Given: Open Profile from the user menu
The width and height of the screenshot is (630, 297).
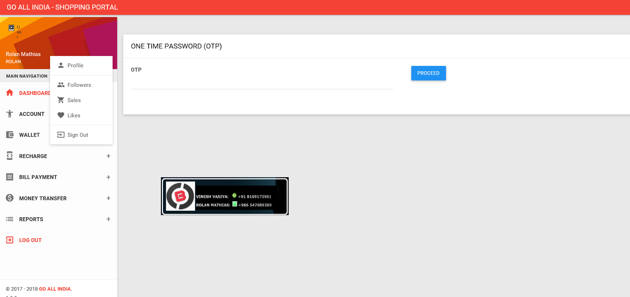Looking at the screenshot, I should coord(81,65).
